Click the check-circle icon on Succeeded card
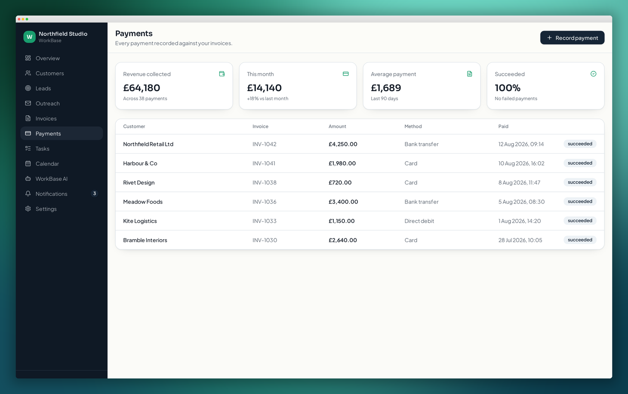The image size is (628, 394). [593, 74]
